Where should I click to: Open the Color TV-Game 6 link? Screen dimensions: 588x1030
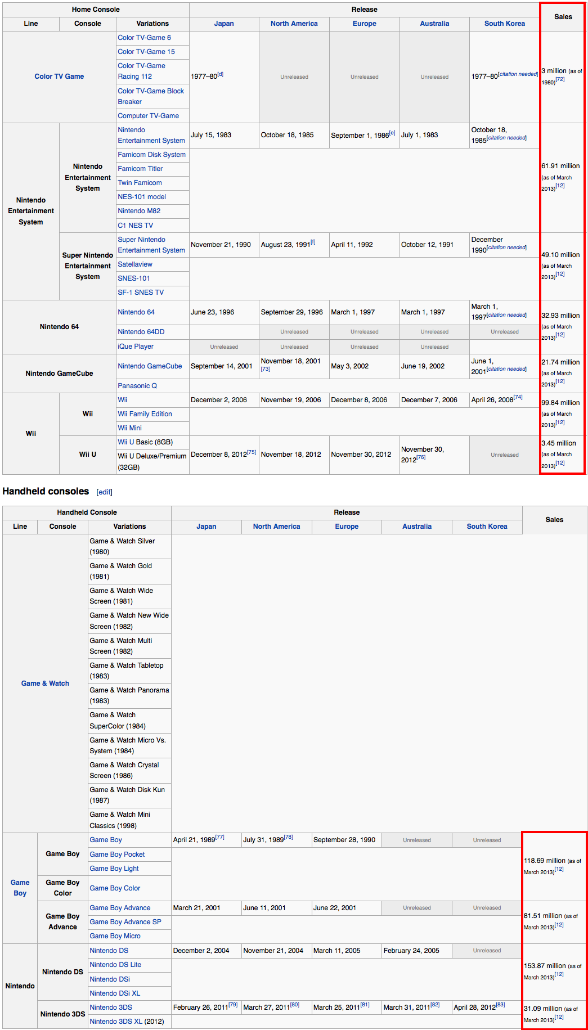click(x=145, y=38)
